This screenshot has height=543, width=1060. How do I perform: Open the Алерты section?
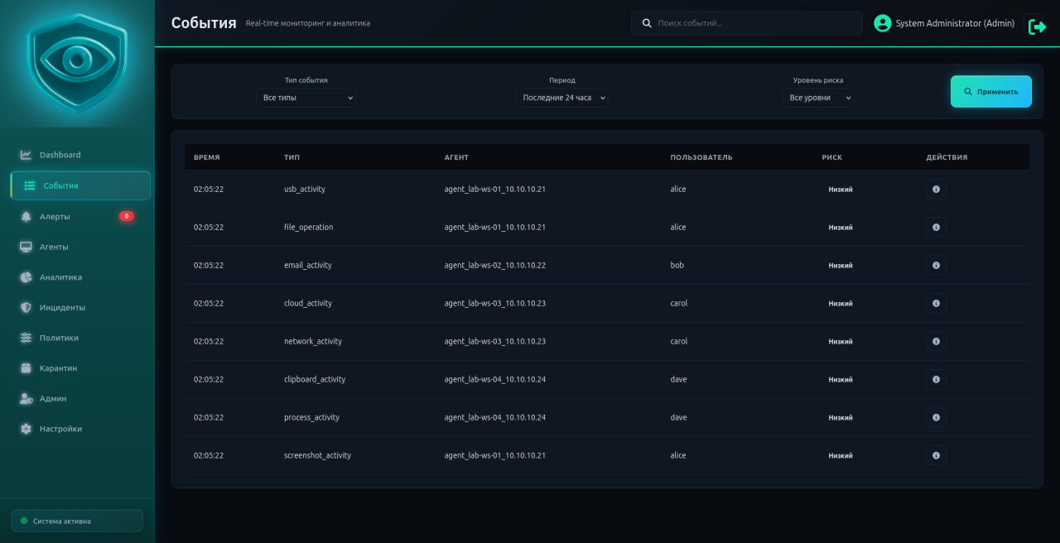pyautogui.click(x=80, y=216)
